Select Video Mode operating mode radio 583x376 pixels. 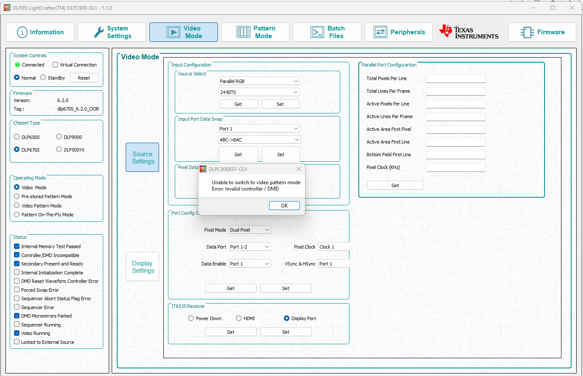(x=17, y=187)
